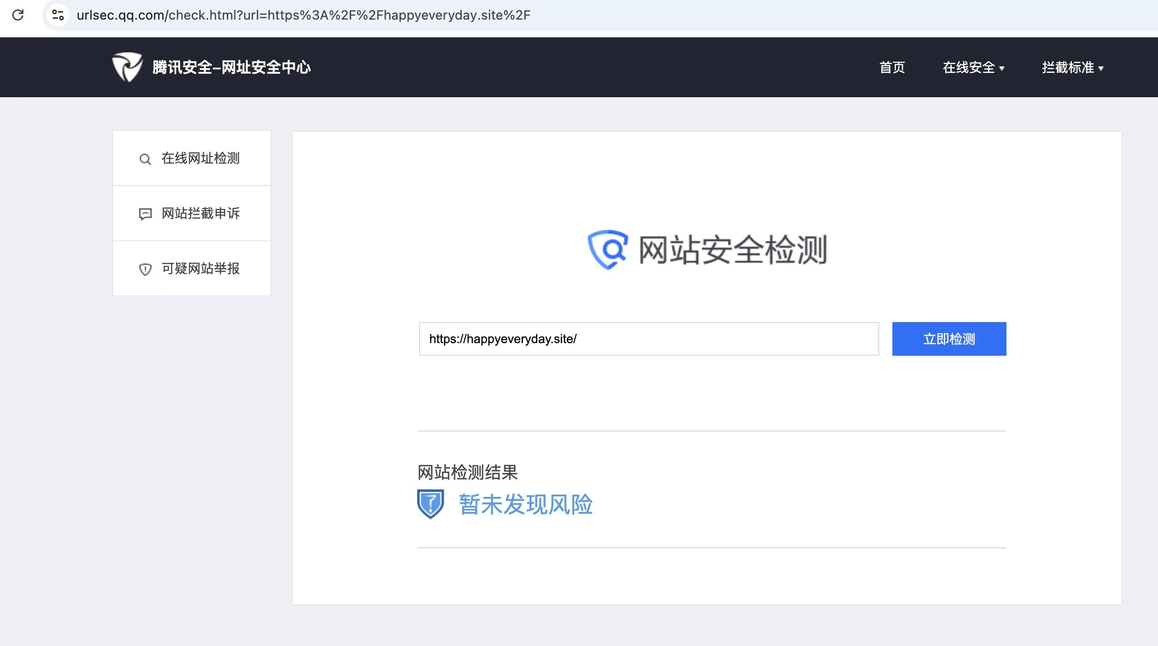The width and height of the screenshot is (1158, 646).
Task: Click the browser reload icon
Action: [x=18, y=15]
